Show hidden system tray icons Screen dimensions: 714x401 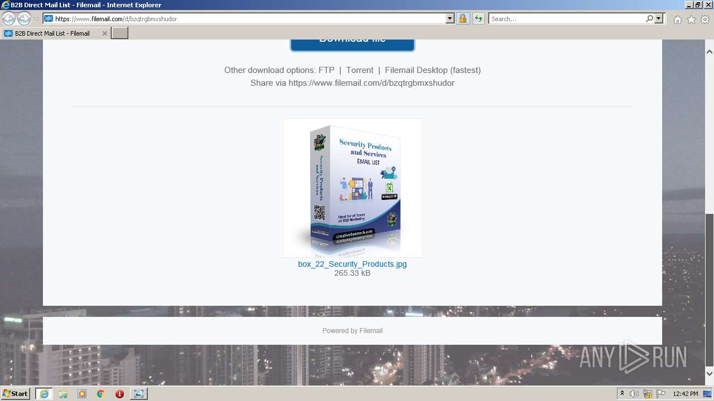tap(622, 393)
